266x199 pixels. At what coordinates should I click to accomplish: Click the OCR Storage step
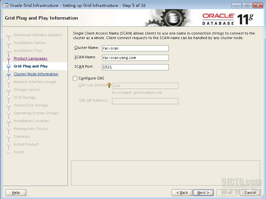[x=25, y=97]
